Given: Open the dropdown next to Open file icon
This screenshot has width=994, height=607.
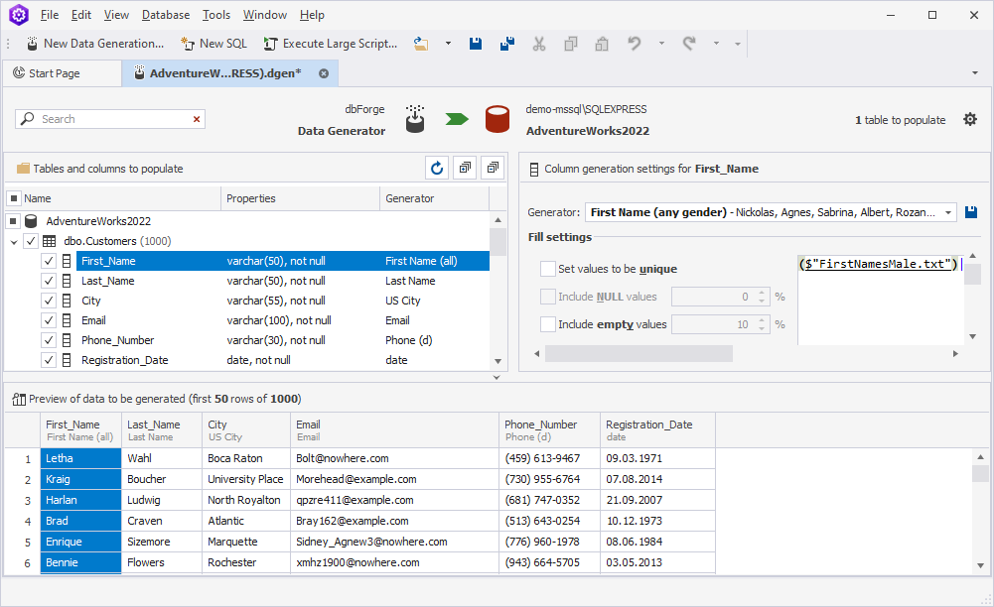Looking at the screenshot, I should [448, 44].
